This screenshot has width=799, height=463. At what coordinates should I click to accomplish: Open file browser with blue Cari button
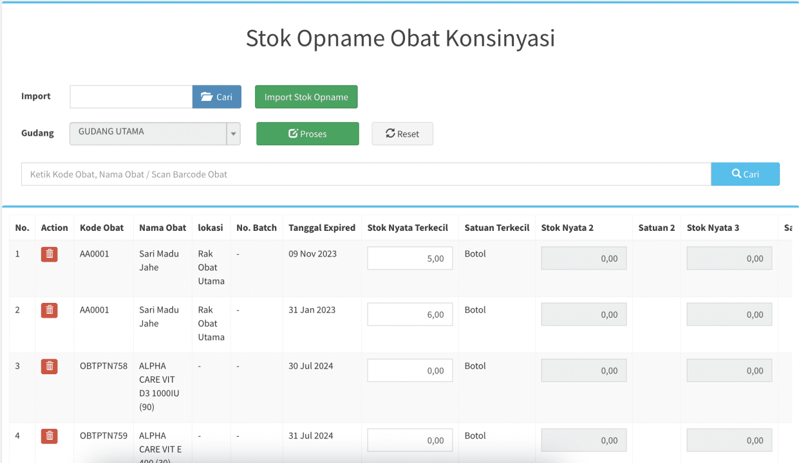point(217,97)
